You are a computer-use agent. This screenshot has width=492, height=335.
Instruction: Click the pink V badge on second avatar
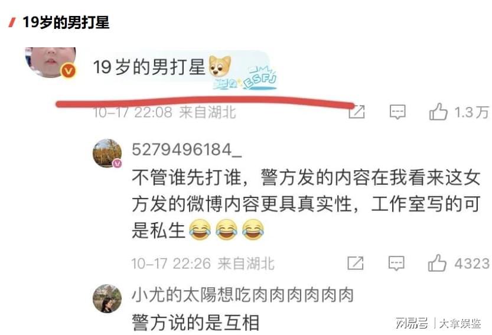117,163
